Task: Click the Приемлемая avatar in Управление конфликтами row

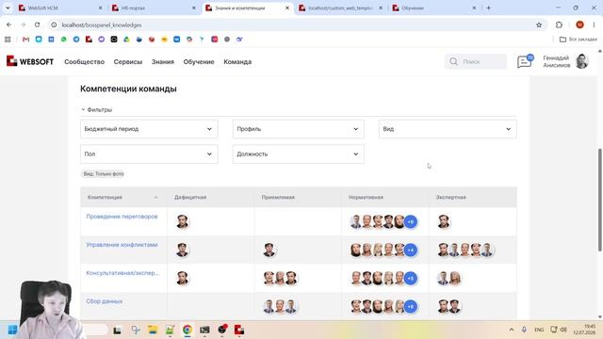Action: [269, 250]
